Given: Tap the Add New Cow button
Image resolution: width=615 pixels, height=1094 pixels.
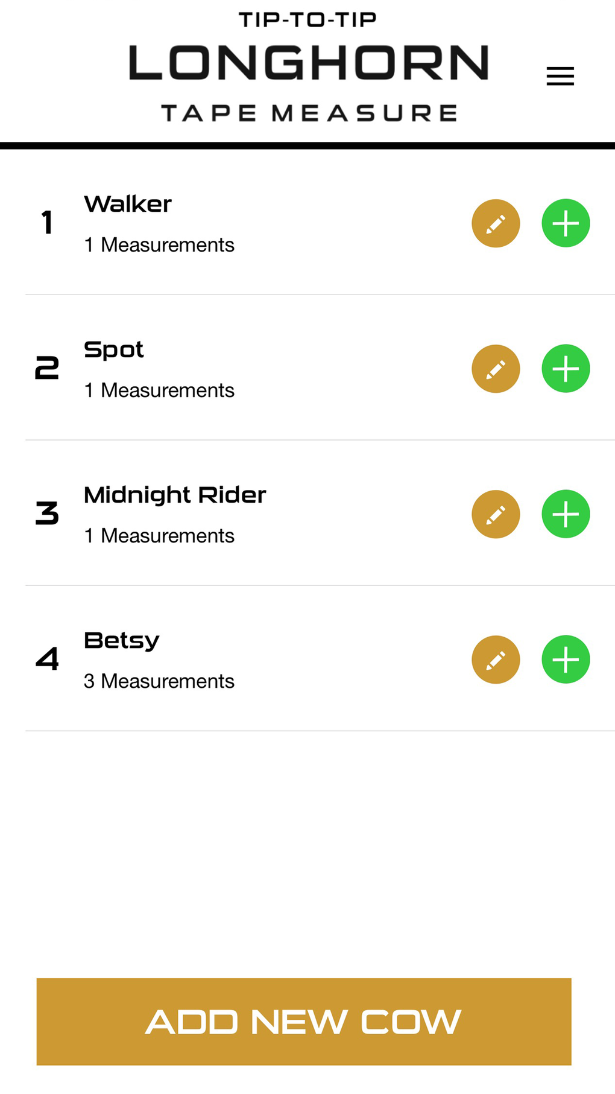Looking at the screenshot, I should point(304,1022).
